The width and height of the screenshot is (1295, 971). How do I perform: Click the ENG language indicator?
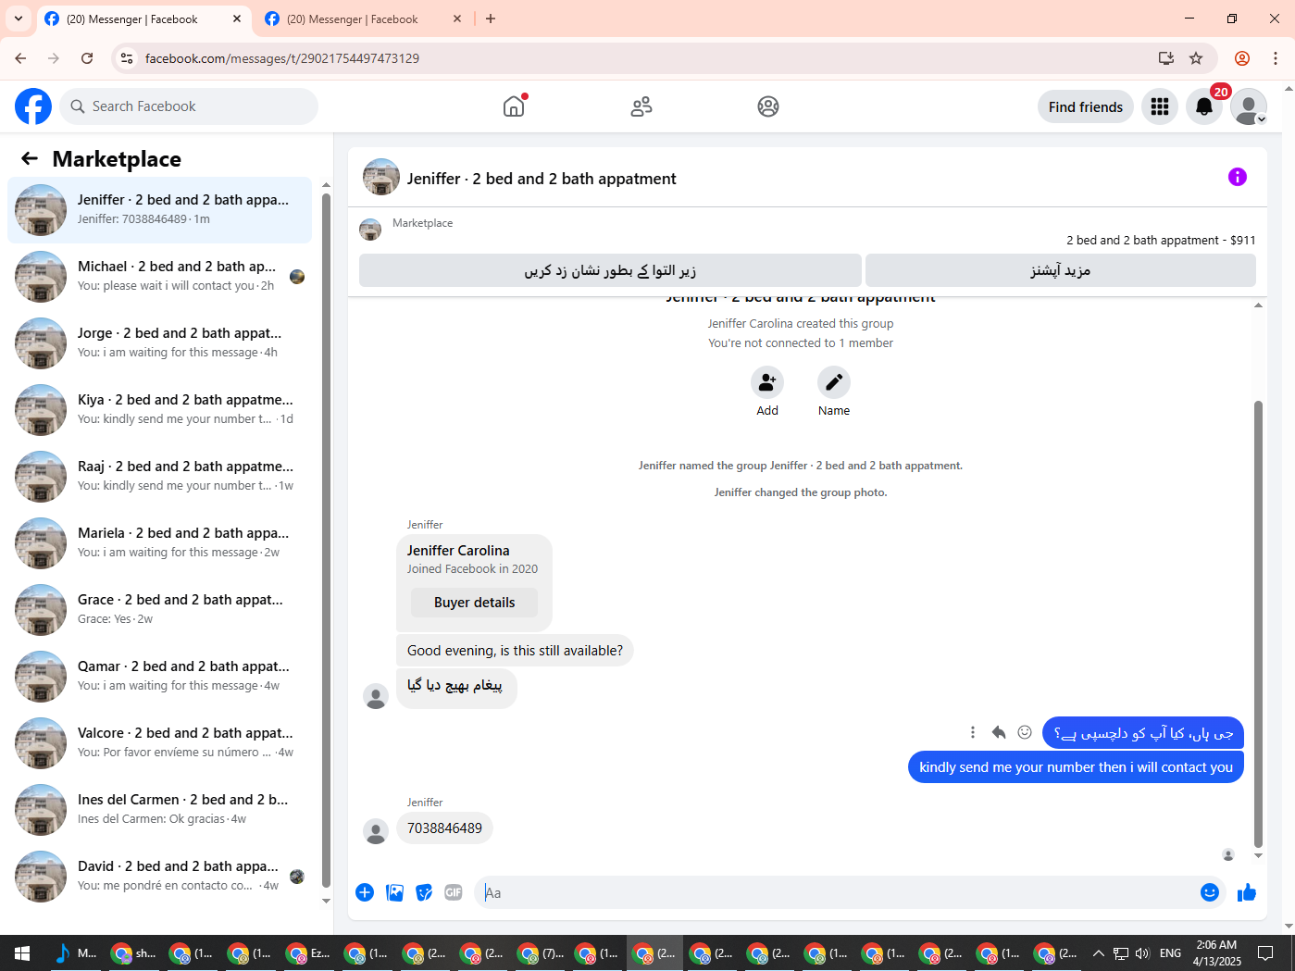tap(1170, 952)
